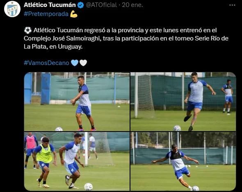Click the flexed bicep emoji
The height and width of the screenshot is (192, 242).
pyautogui.click(x=73, y=14)
